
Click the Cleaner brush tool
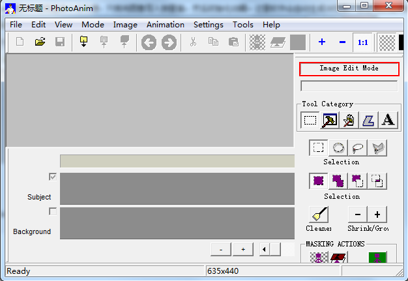click(x=319, y=214)
